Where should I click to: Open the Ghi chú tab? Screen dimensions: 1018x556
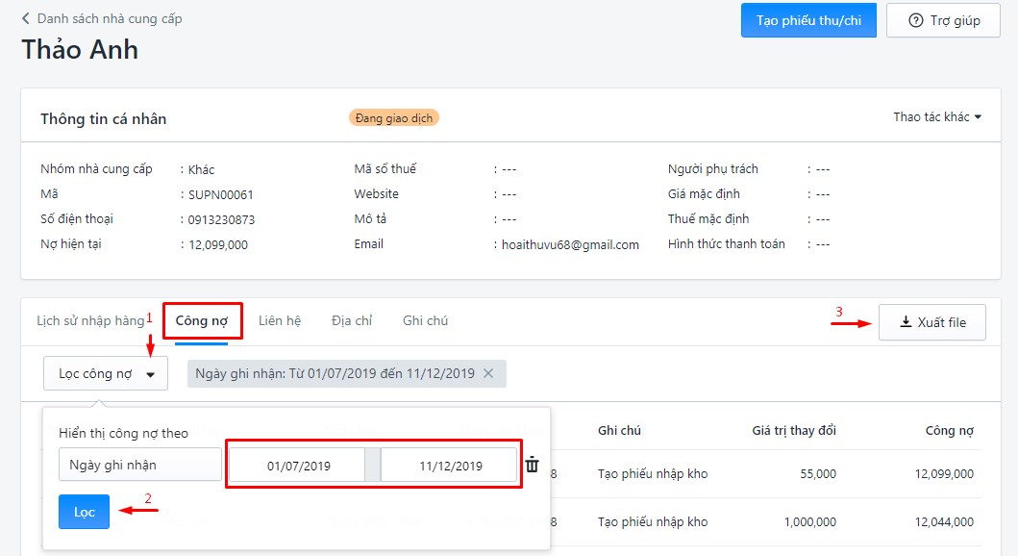[x=425, y=321]
